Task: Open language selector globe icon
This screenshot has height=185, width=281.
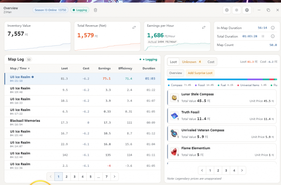Action: point(247,10)
